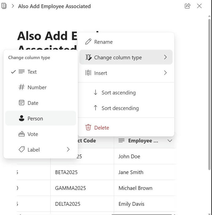Choose Number as the column type
The image size is (212, 215).
(37, 87)
